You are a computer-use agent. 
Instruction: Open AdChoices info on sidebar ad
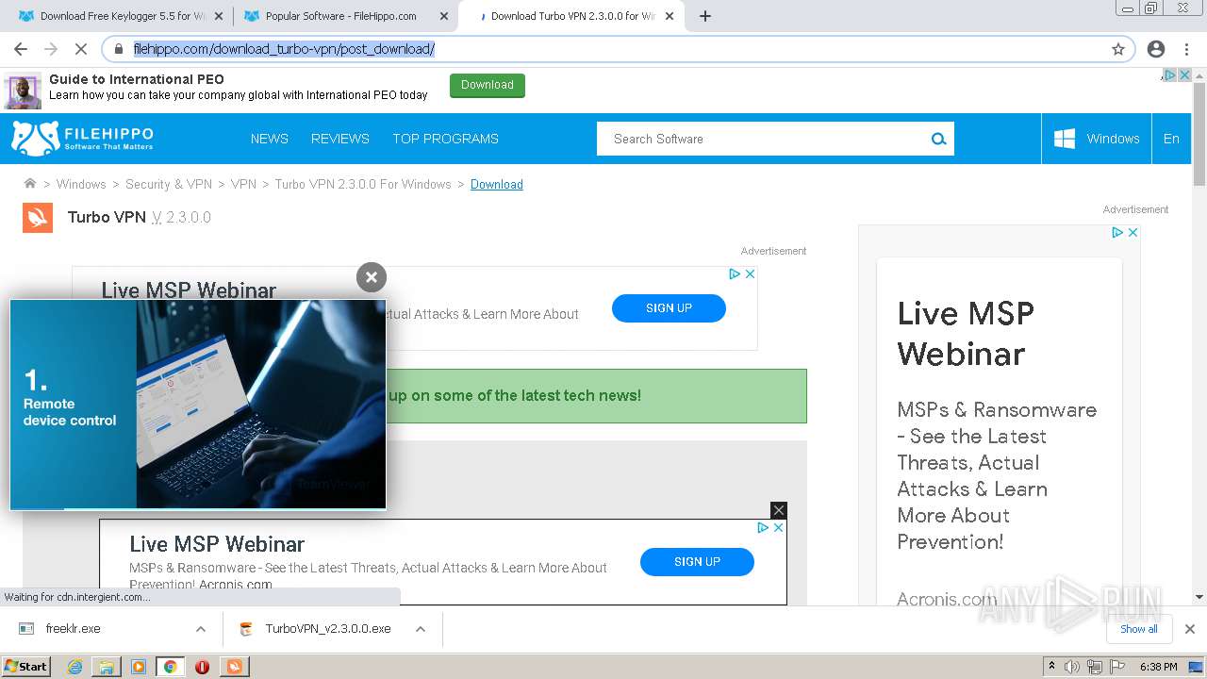coord(1117,232)
